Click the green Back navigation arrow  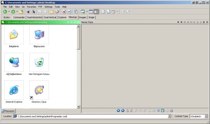[x=5, y=12]
